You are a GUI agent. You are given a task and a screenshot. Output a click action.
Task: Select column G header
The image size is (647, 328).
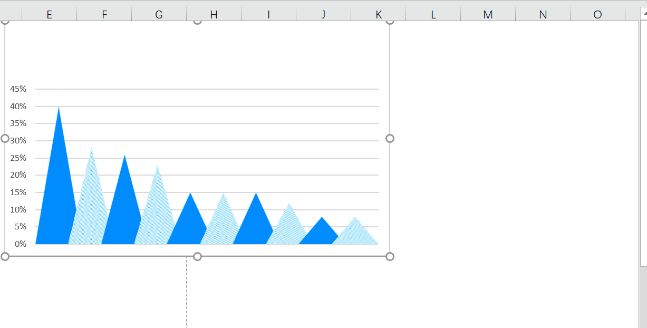tap(159, 14)
